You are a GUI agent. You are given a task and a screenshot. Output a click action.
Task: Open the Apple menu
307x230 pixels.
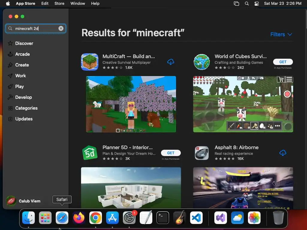pyautogui.click(x=8, y=4)
